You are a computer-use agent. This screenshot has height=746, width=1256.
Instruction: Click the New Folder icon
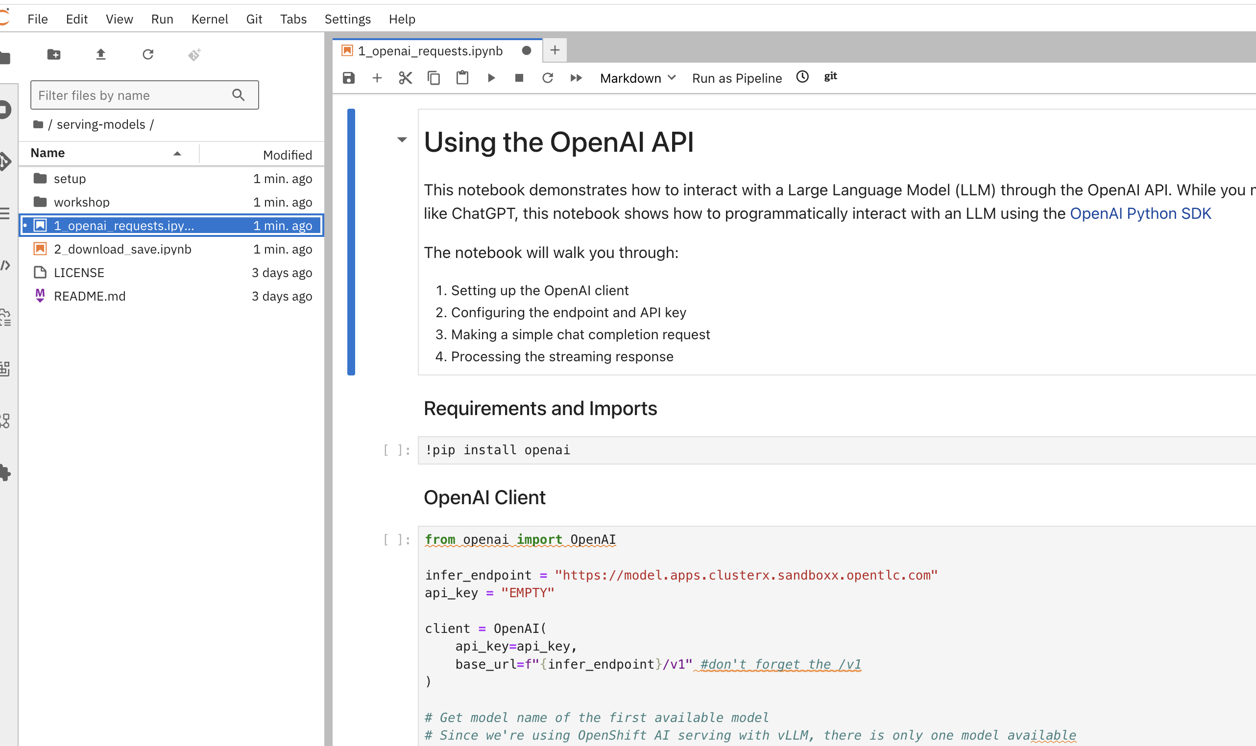[54, 54]
